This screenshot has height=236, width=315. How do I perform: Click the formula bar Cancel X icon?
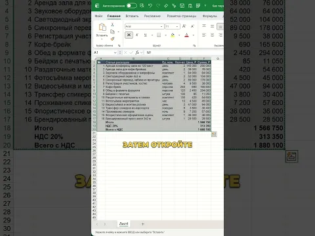click(x=125, y=52)
